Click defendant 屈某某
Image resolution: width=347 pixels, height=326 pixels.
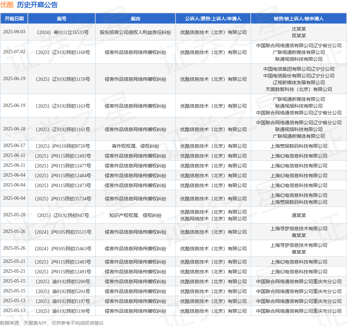click(299, 36)
